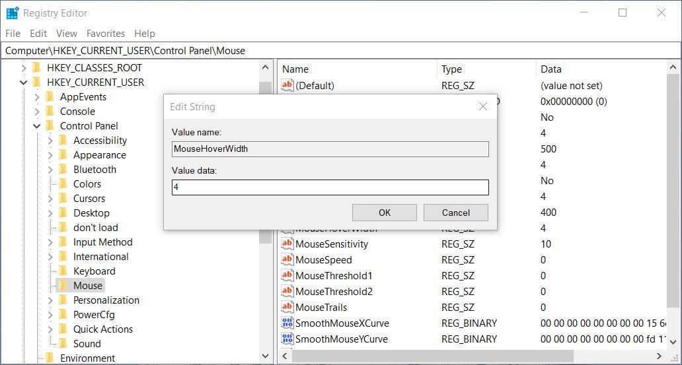The width and height of the screenshot is (682, 365).
Task: Collapse the Control Panel tree node
Action: pos(37,125)
